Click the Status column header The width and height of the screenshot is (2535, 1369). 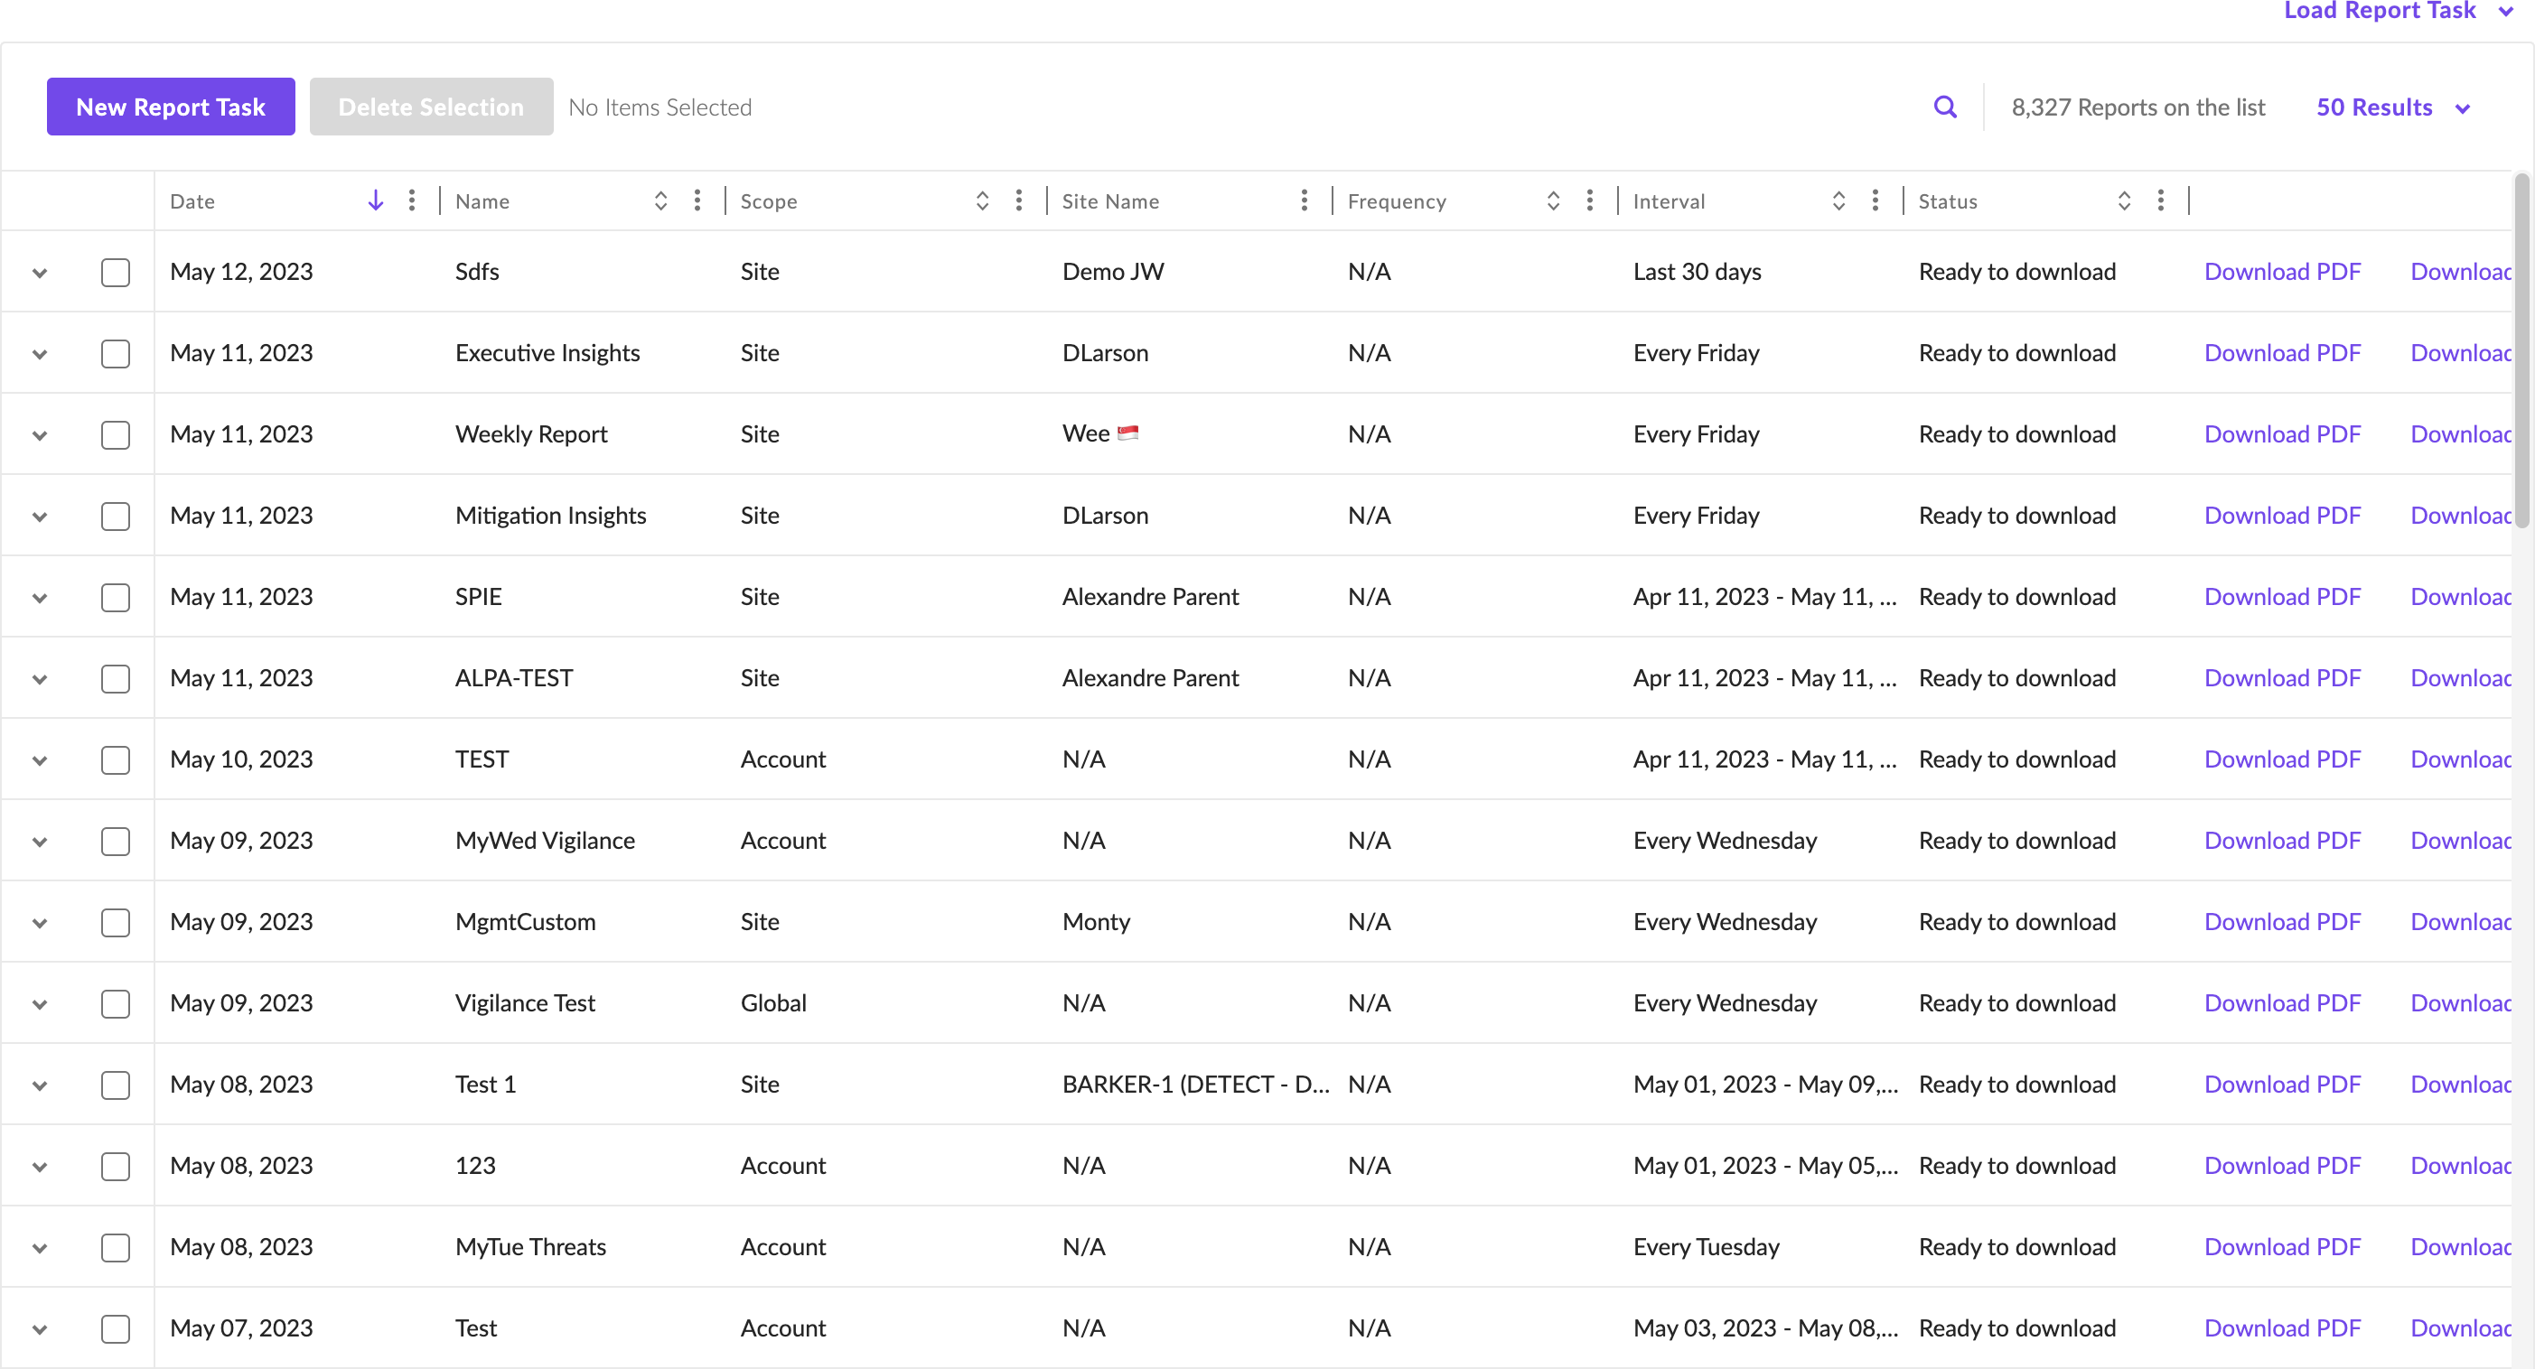[x=1948, y=200]
